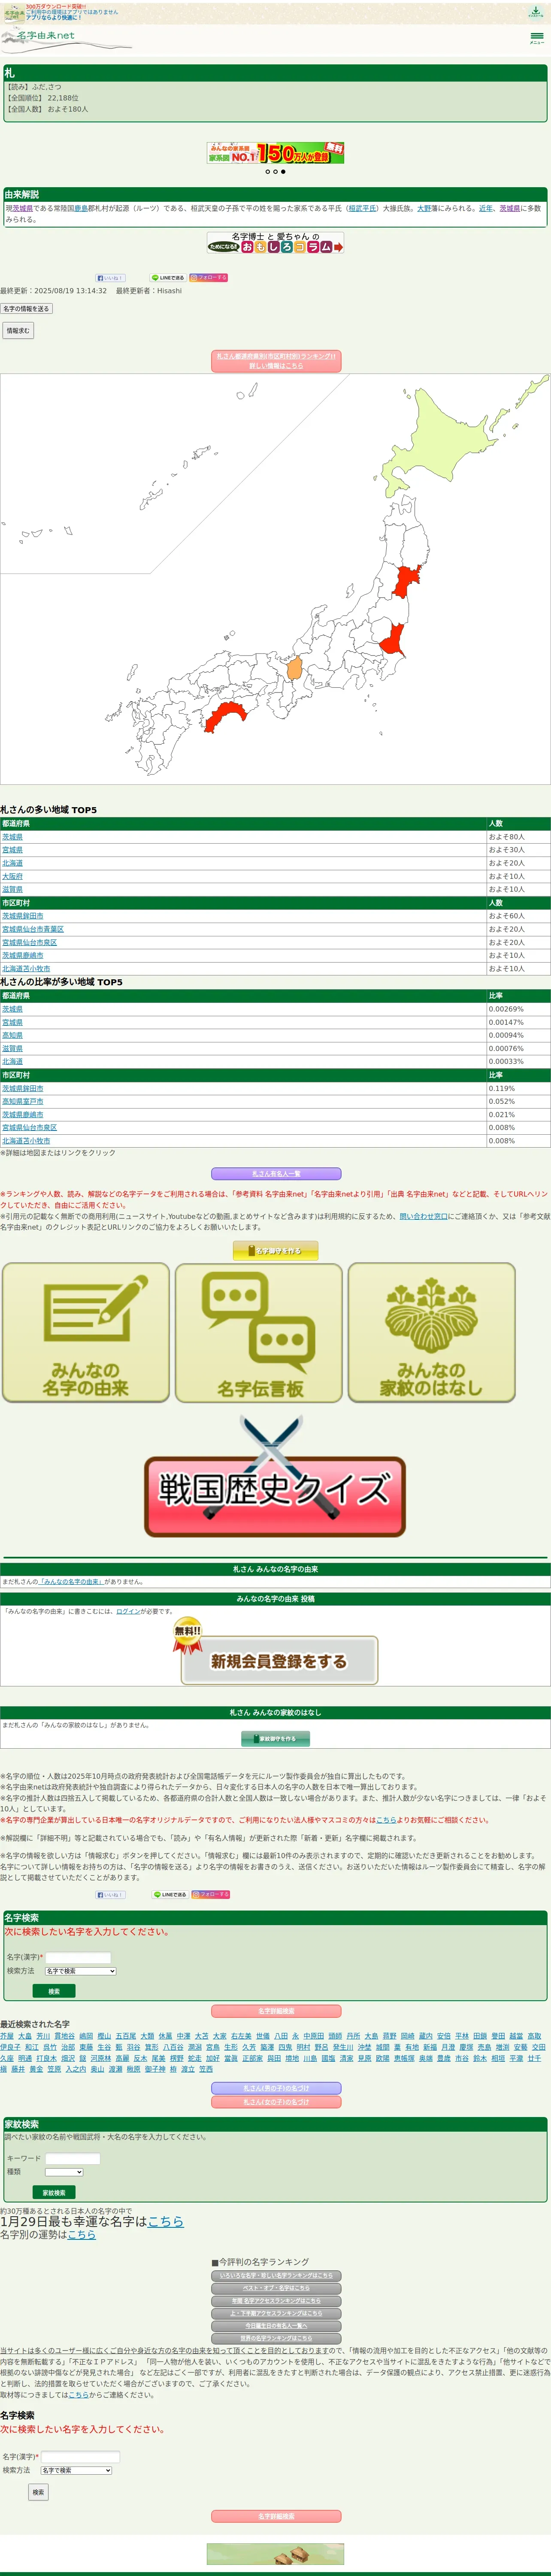Open 茨城県 in 多い地域 TOP5 table

(12, 837)
